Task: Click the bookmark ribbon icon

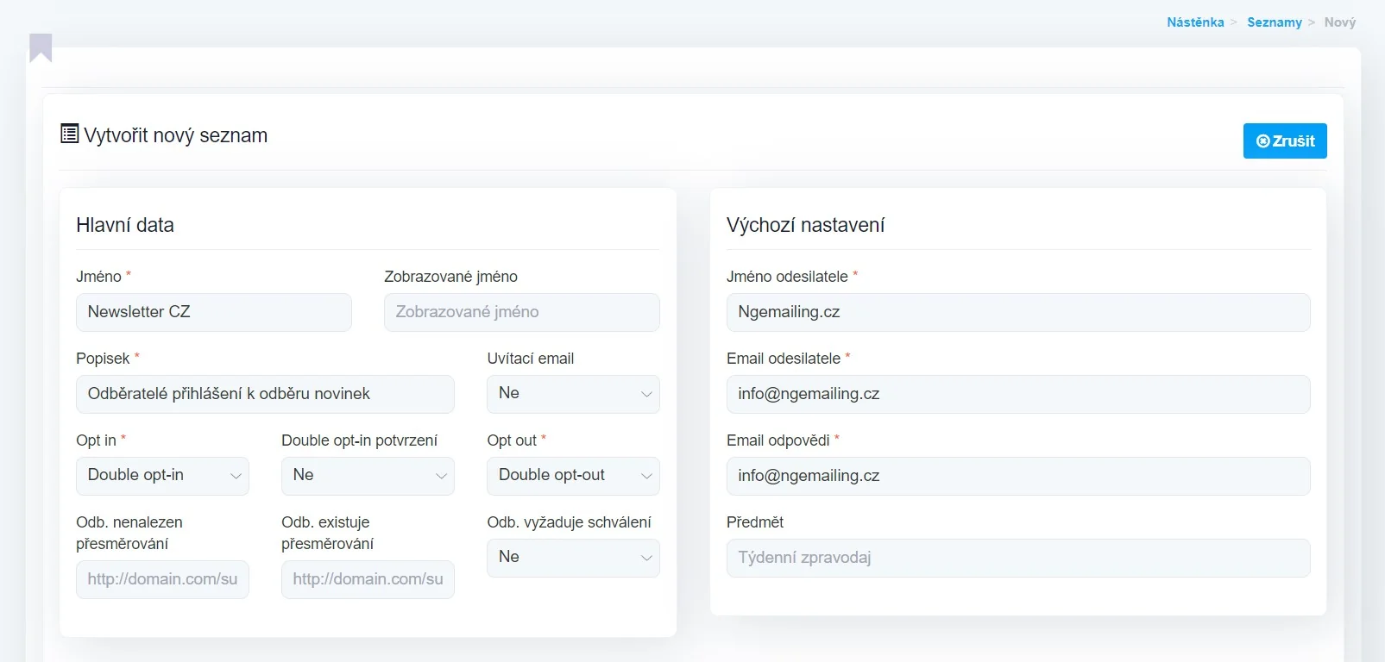Action: coord(41,47)
